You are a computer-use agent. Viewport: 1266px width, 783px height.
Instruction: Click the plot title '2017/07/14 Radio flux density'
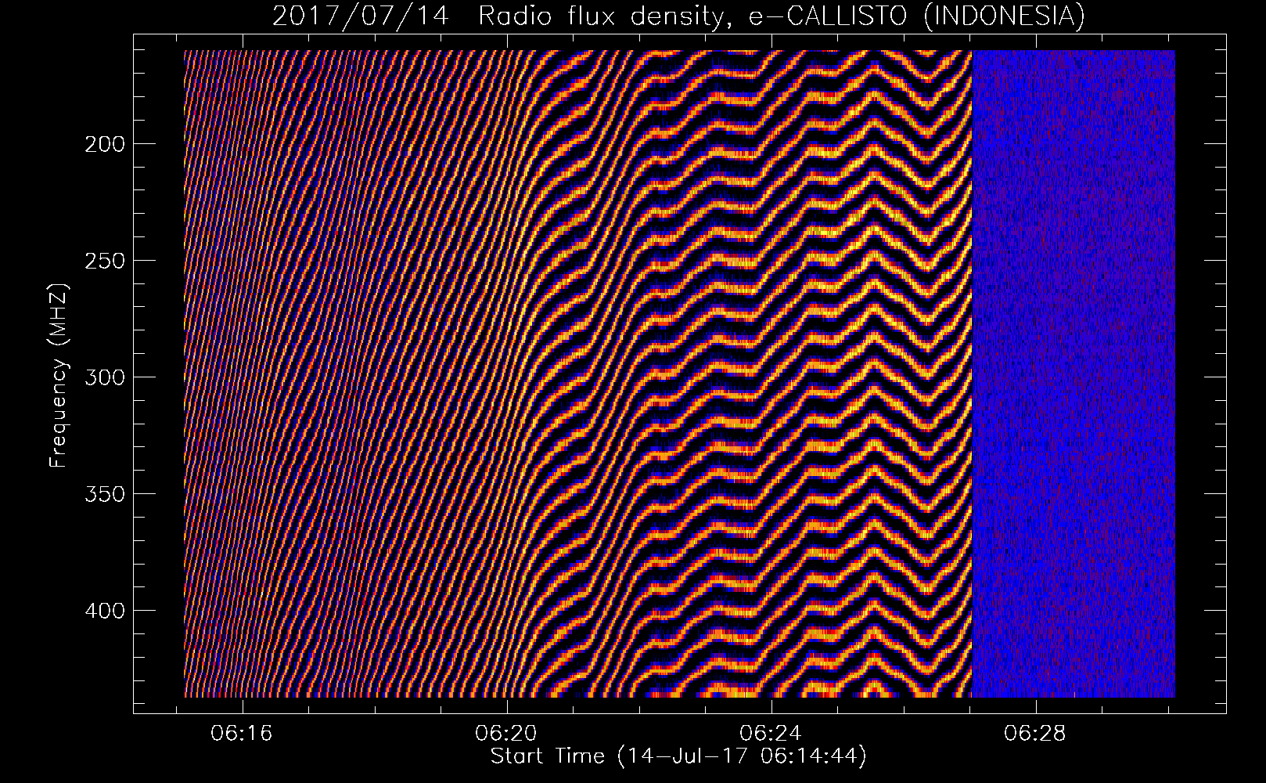point(679,16)
